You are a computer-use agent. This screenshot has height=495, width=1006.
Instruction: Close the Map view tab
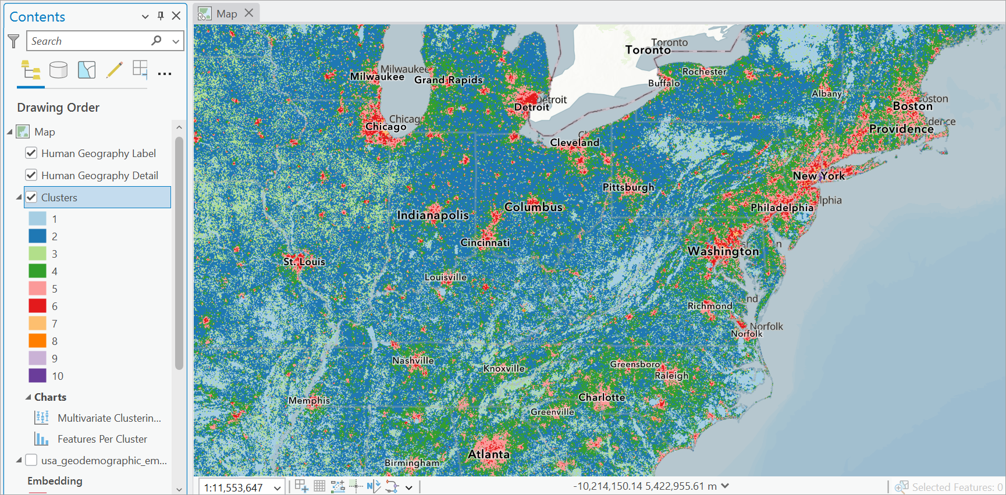249,13
